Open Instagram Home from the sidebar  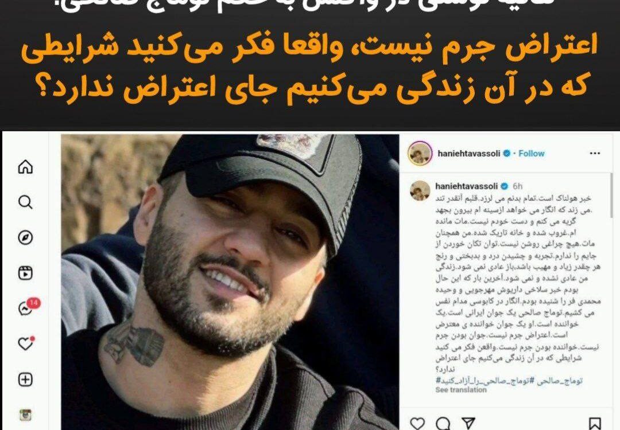pos(25,167)
